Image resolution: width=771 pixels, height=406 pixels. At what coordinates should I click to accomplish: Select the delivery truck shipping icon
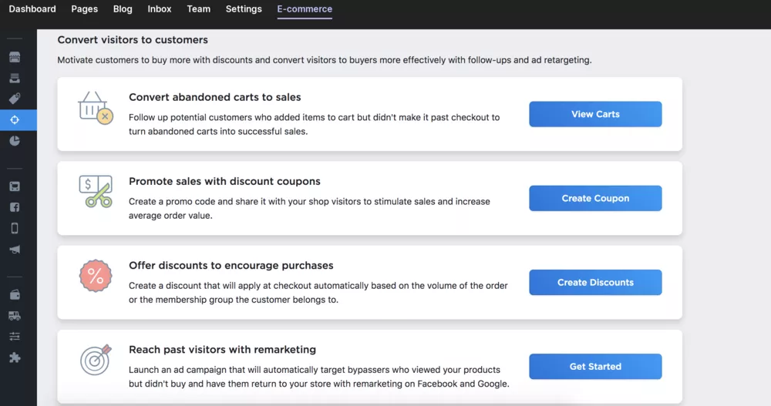[x=15, y=316]
